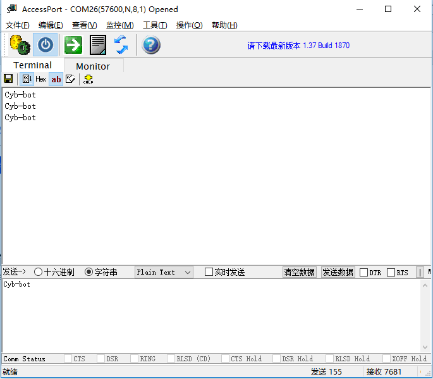The image size is (433, 379).
Task: Open the 帮助(H) menu
Action: pos(224,25)
